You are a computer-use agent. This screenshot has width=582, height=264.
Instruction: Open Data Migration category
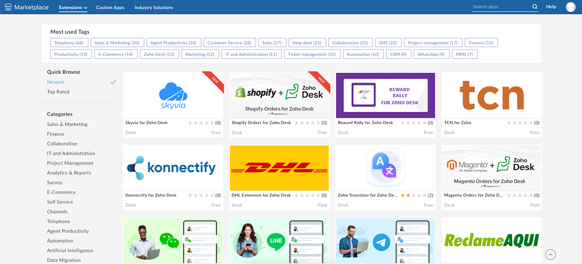coord(64,260)
